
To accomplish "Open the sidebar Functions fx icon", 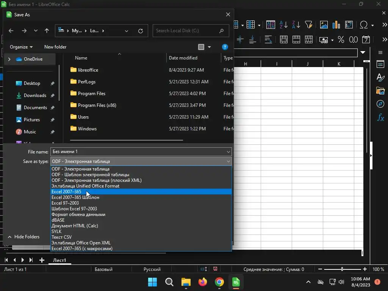I will point(380,117).
